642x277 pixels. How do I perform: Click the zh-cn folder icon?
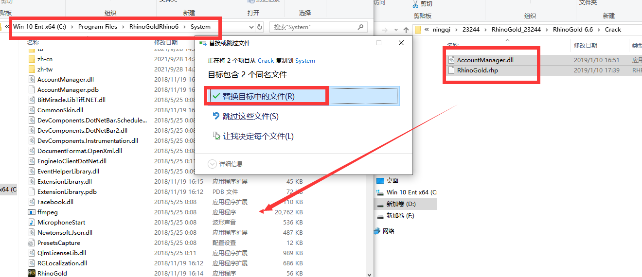click(32, 59)
